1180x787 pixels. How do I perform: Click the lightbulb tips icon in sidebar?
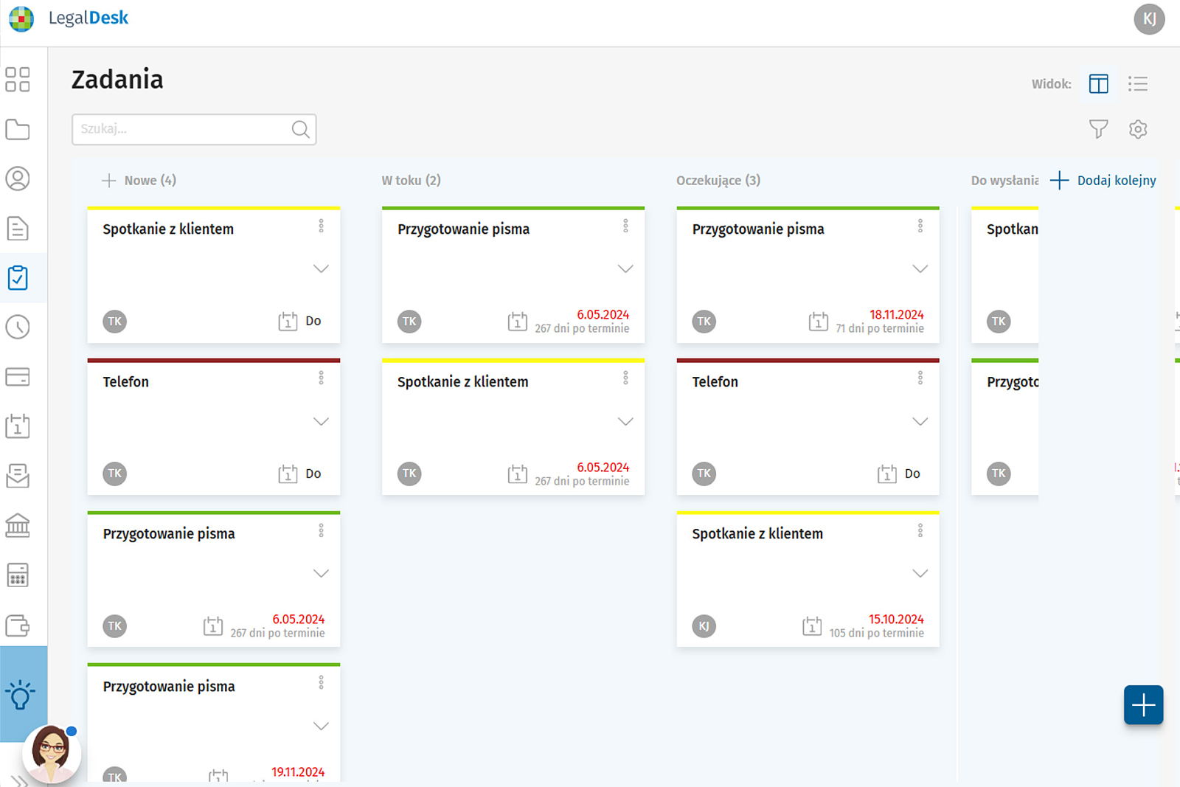(x=21, y=695)
